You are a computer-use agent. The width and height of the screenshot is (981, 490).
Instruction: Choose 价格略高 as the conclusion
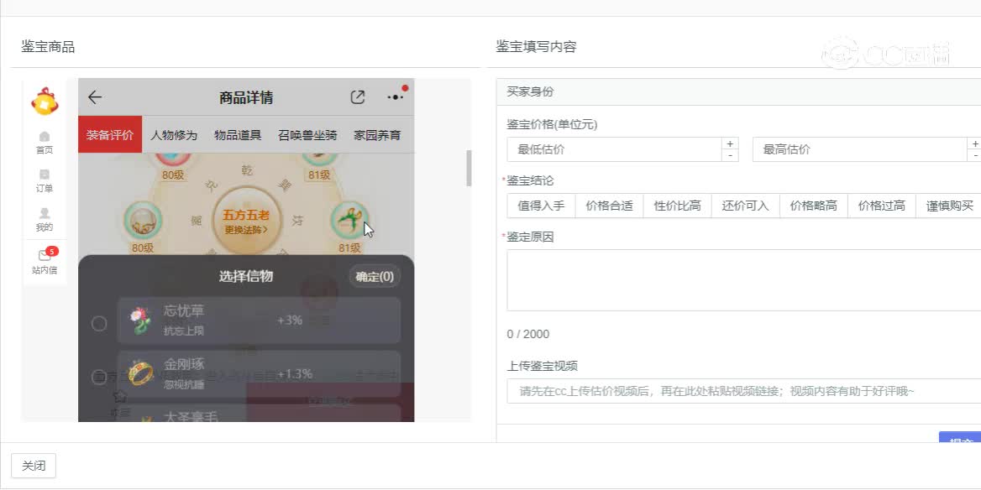click(814, 206)
